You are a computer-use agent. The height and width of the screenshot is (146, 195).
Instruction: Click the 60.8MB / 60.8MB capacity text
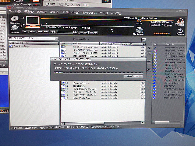point(161,26)
